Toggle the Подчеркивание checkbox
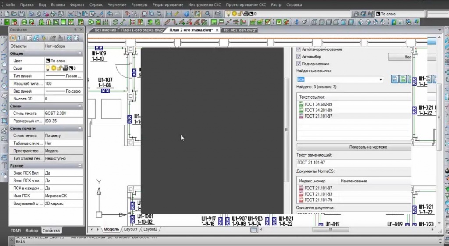Image resolution: width=449 pixels, height=246 pixels. pos(299,64)
